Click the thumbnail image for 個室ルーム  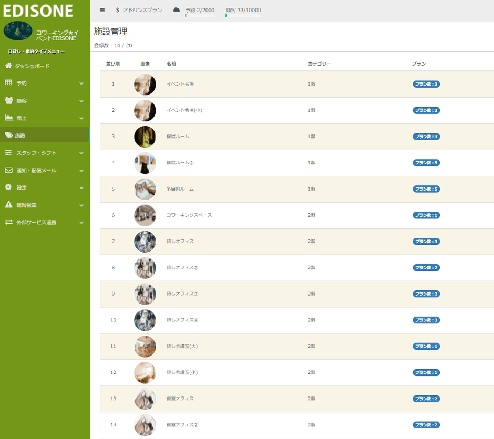pyautogui.click(x=145, y=137)
